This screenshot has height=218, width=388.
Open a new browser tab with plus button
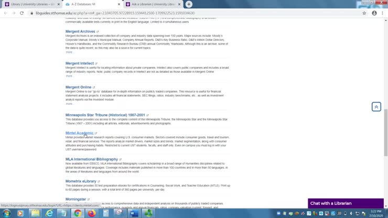(x=189, y=4)
